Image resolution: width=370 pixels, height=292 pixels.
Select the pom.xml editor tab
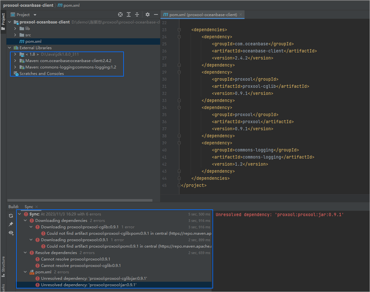point(201,14)
